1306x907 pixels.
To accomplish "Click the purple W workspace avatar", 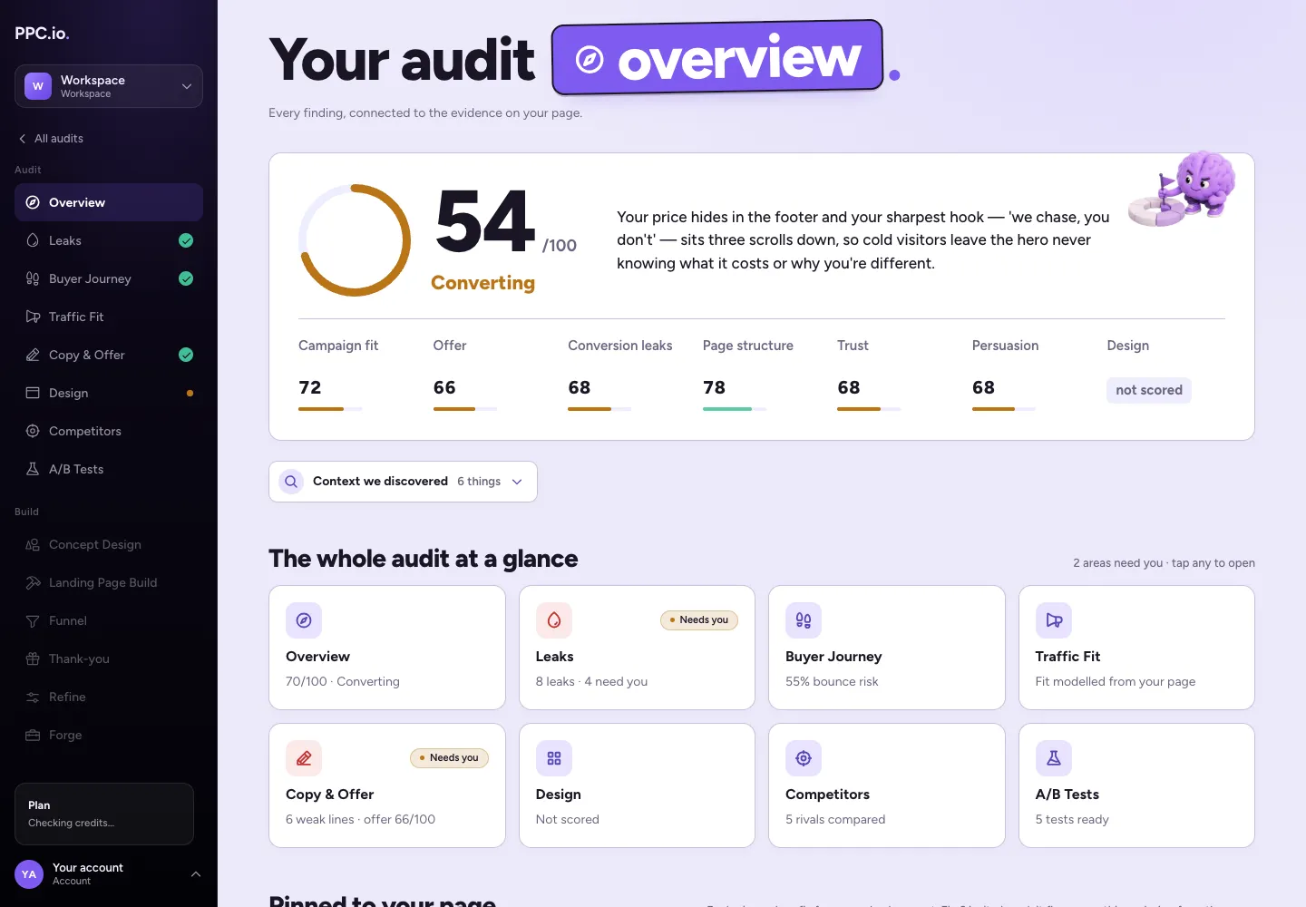I will coord(38,86).
